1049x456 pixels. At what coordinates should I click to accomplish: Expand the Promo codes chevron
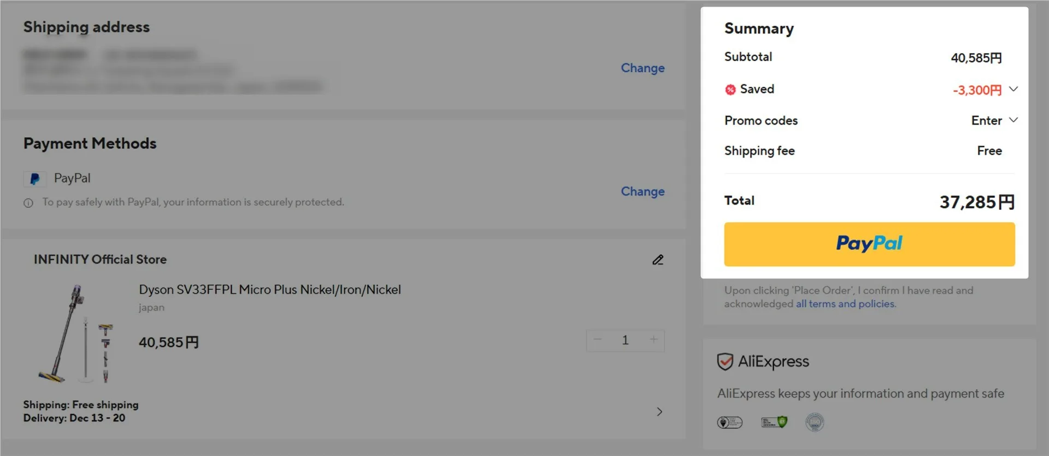[x=1013, y=120]
